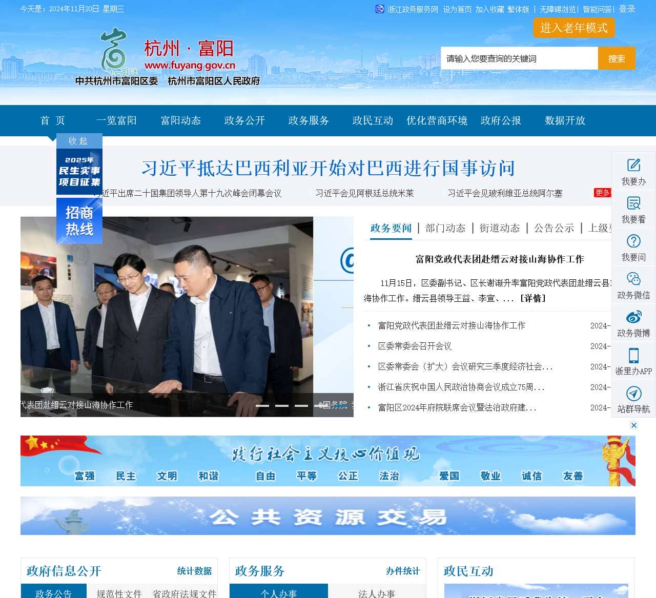This screenshot has width=656, height=598.
Task: Click the 我要问 question mark icon
Action: click(634, 241)
